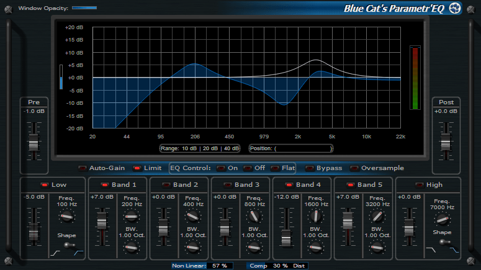Image resolution: width=481 pixels, height=270 pixels.
Task: Select the Low band left shape icon
Action: click(x=55, y=253)
